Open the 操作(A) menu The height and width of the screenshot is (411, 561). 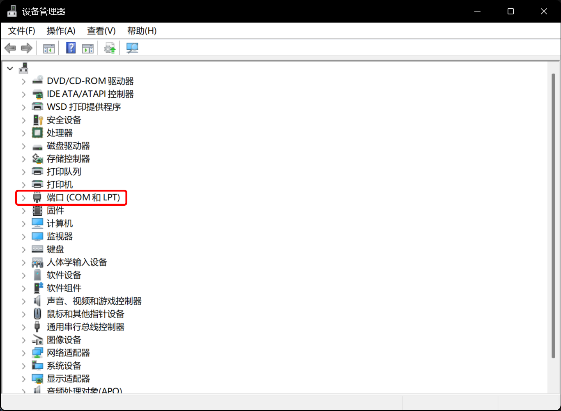61,31
